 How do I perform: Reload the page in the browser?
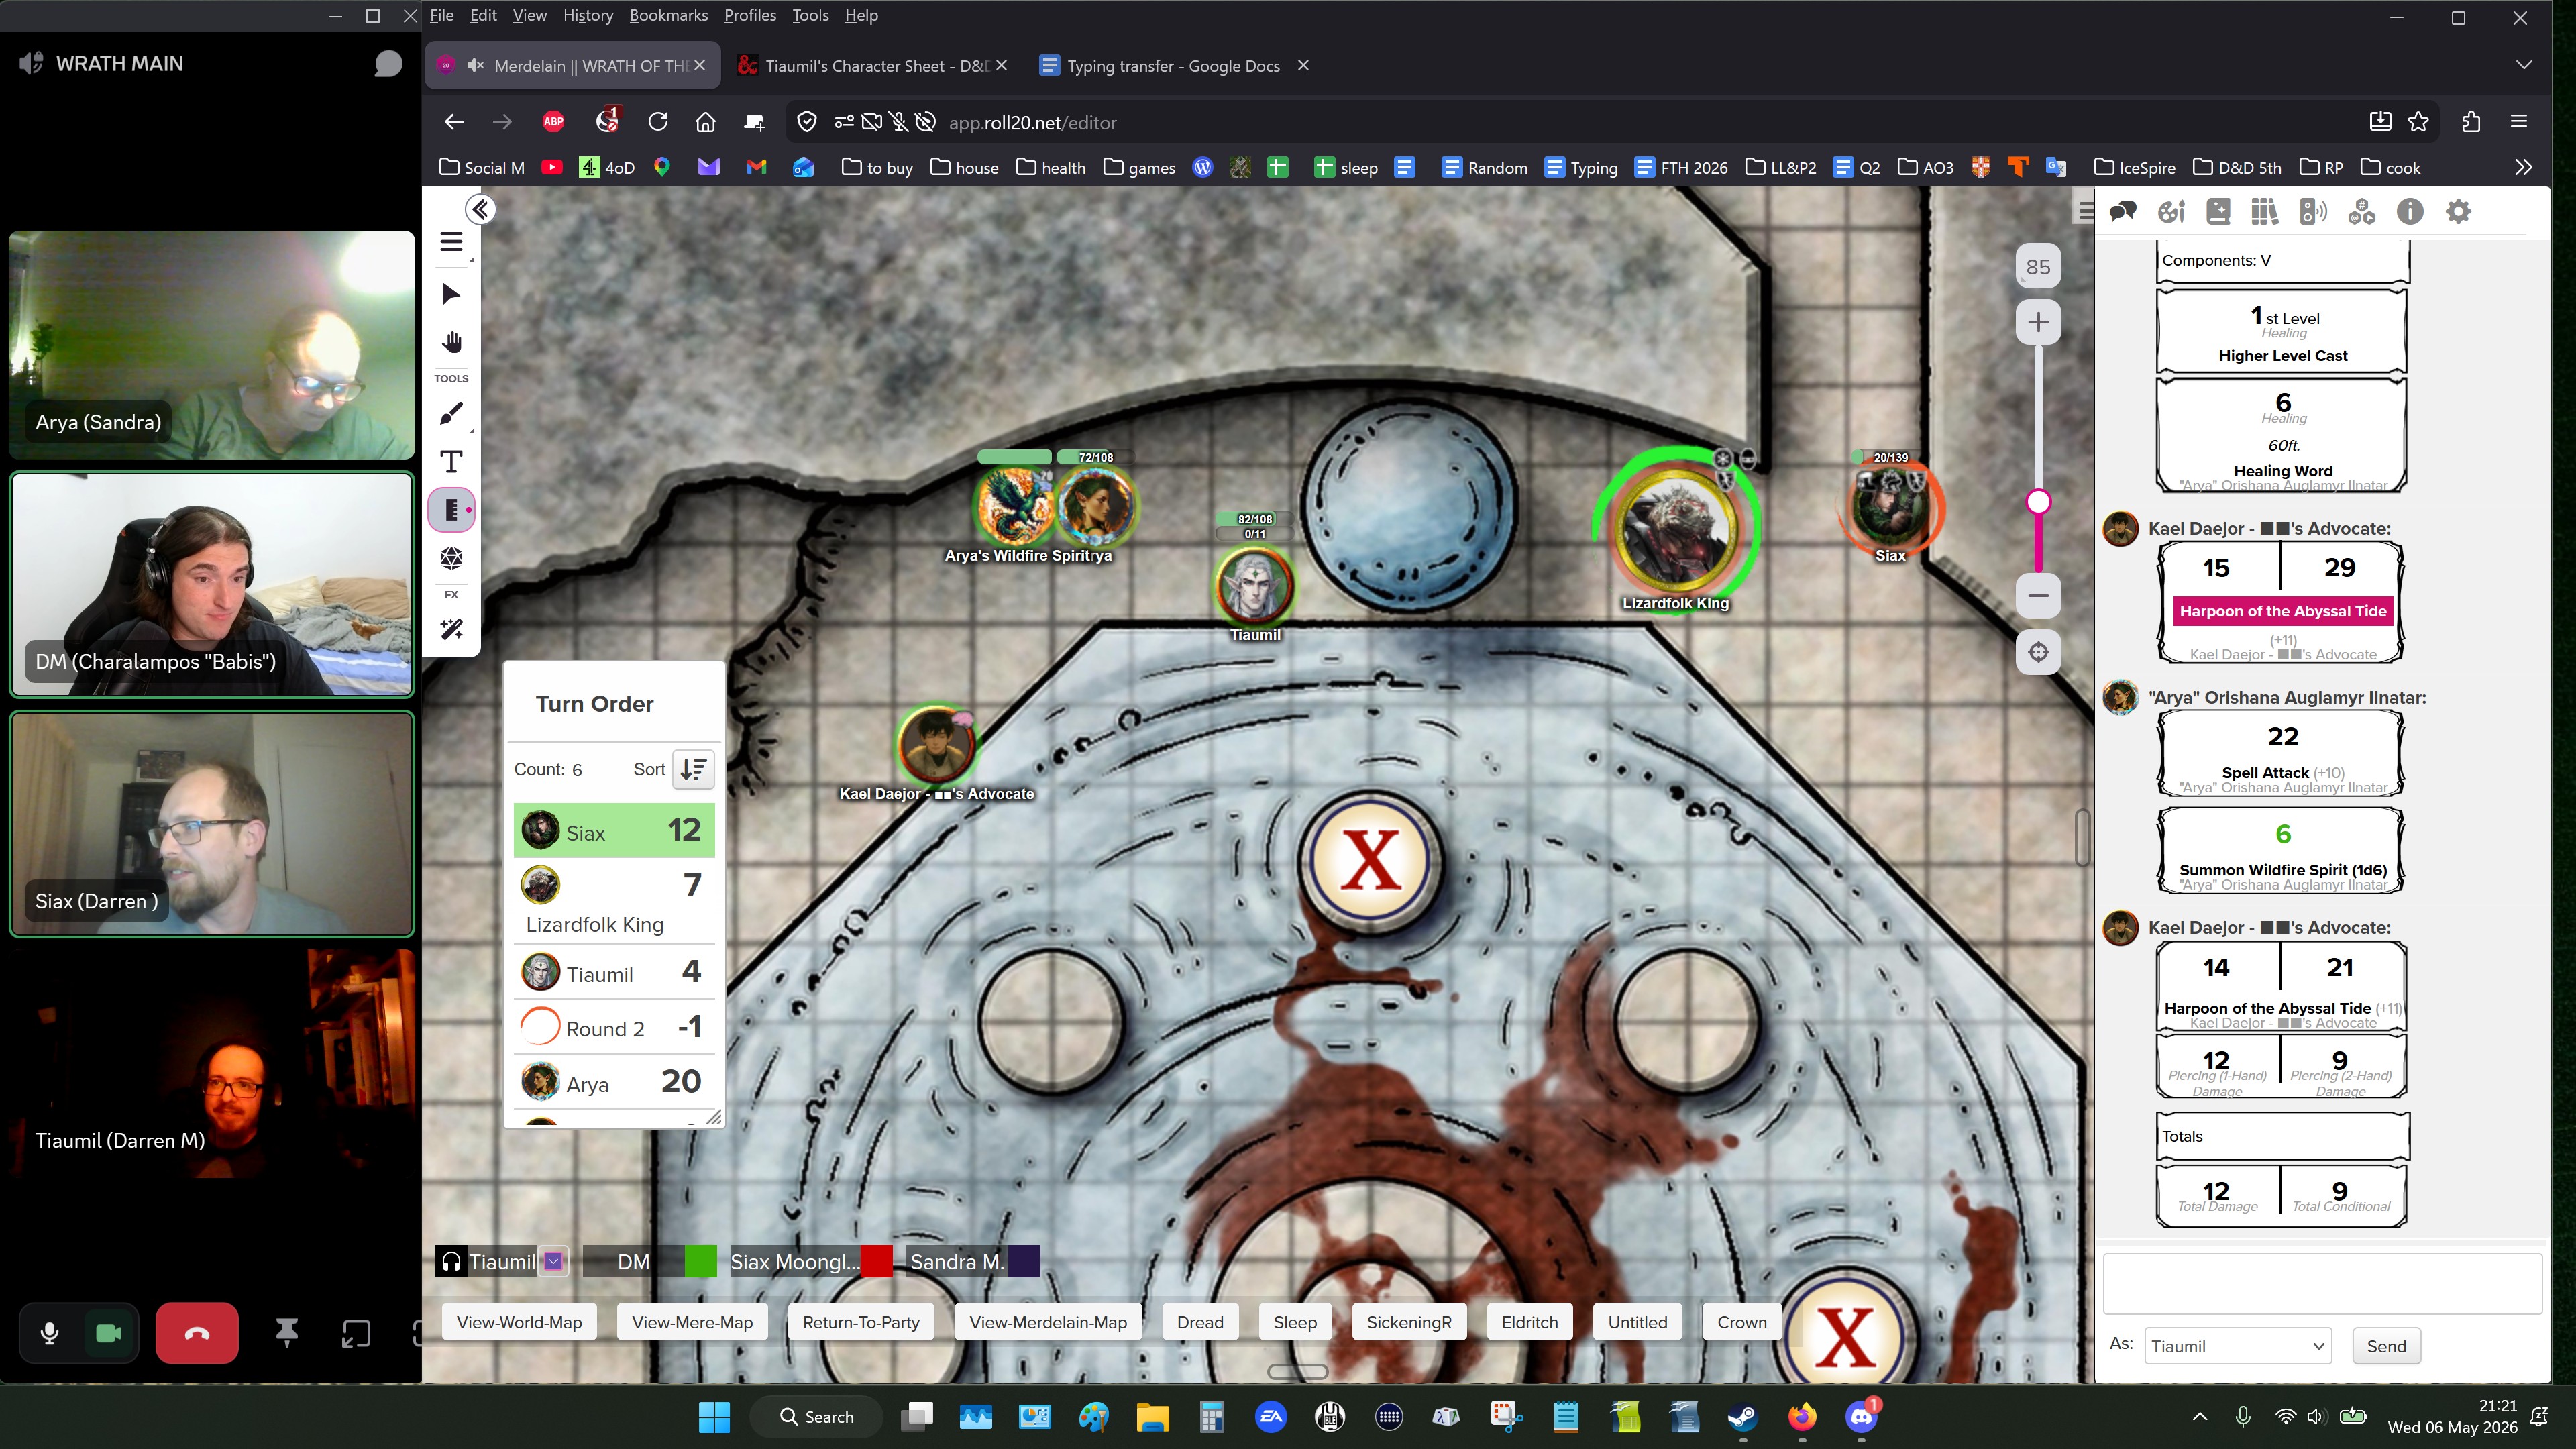coord(657,122)
